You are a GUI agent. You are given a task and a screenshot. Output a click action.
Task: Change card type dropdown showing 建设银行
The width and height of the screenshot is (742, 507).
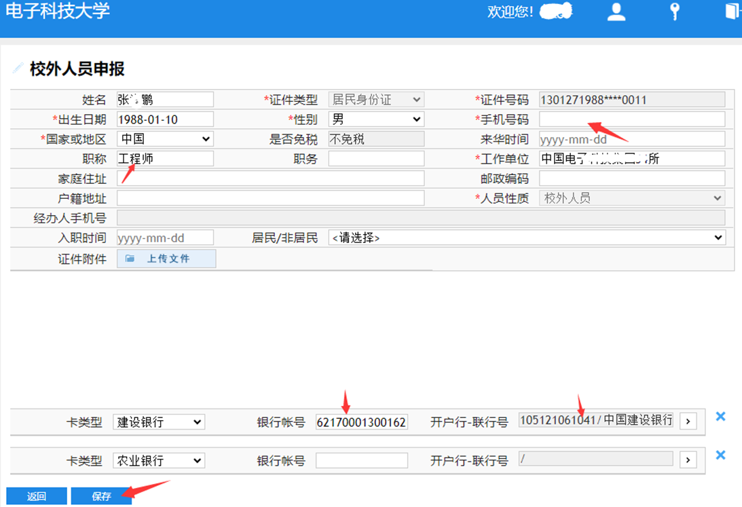pyautogui.click(x=158, y=422)
